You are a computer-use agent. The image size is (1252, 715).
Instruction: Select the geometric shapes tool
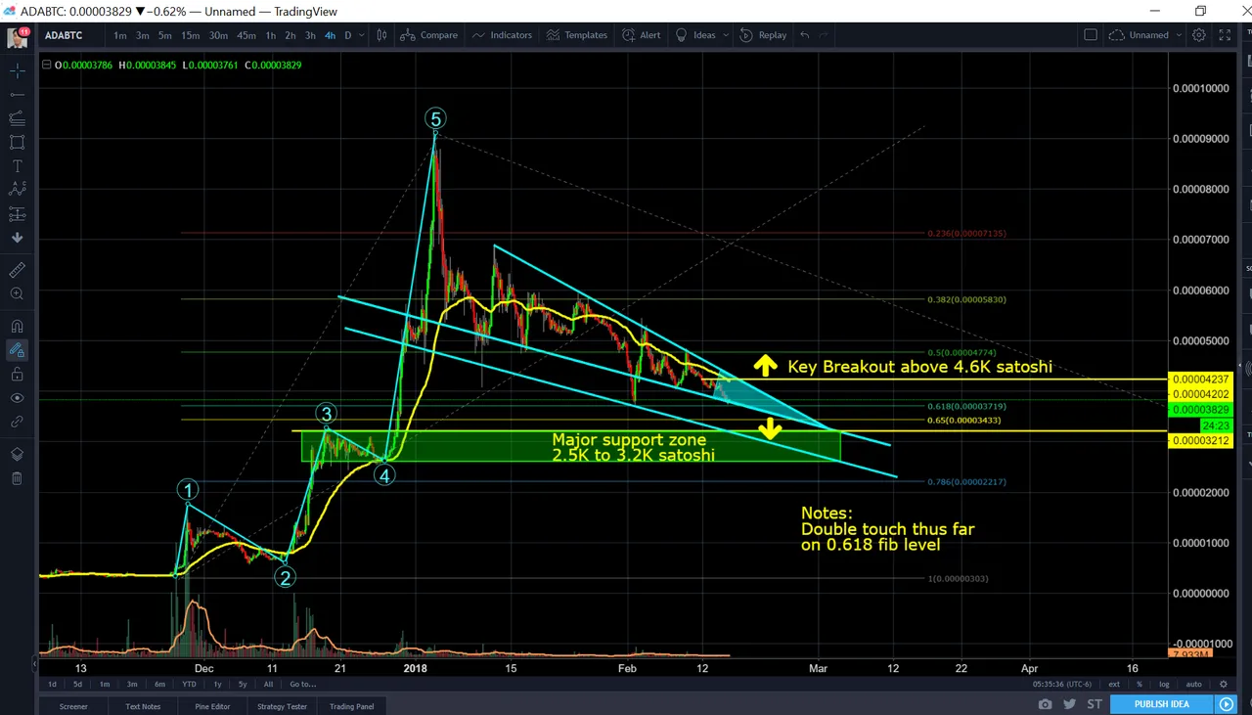(17, 142)
